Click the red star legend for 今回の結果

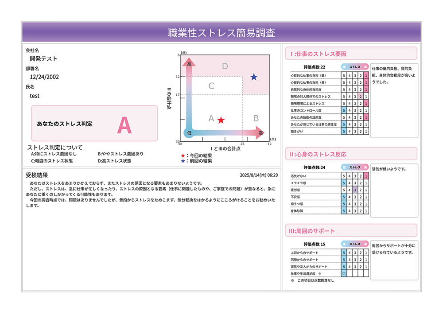coord(183,155)
